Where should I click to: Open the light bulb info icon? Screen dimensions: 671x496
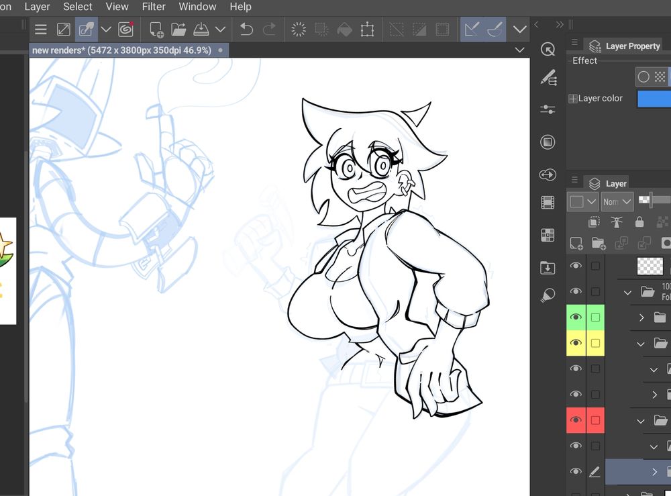548,295
